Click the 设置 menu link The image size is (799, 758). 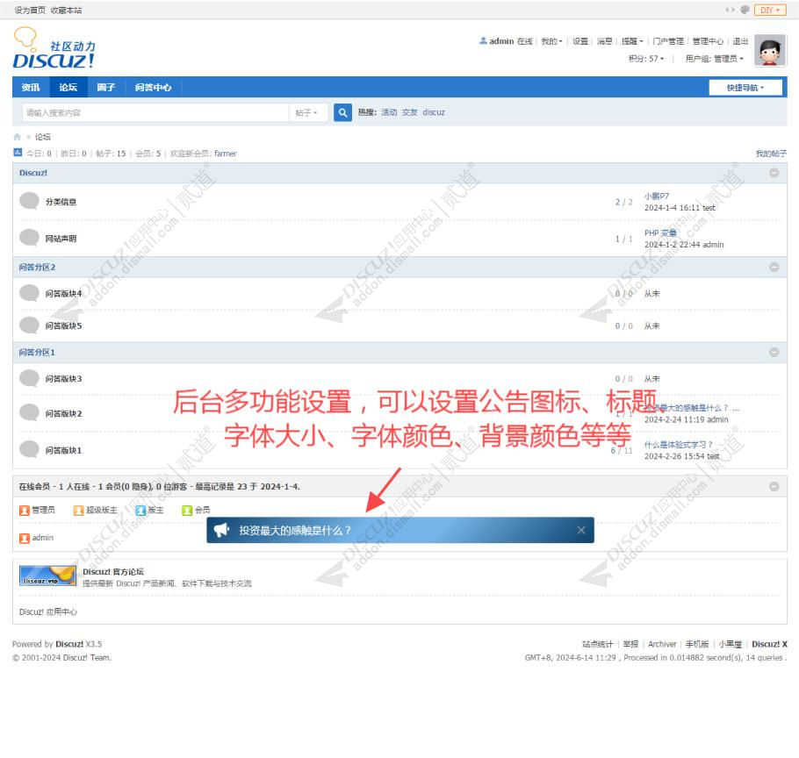click(579, 41)
